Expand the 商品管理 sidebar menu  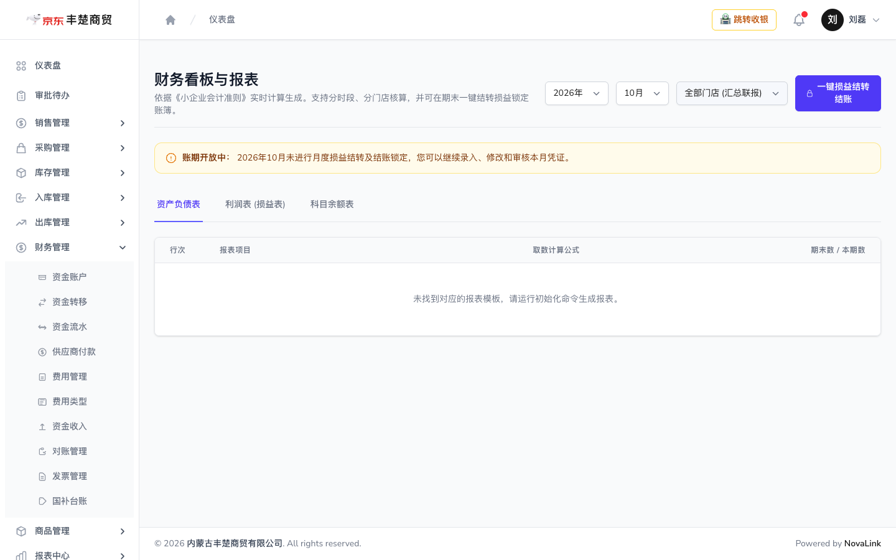tap(69, 531)
